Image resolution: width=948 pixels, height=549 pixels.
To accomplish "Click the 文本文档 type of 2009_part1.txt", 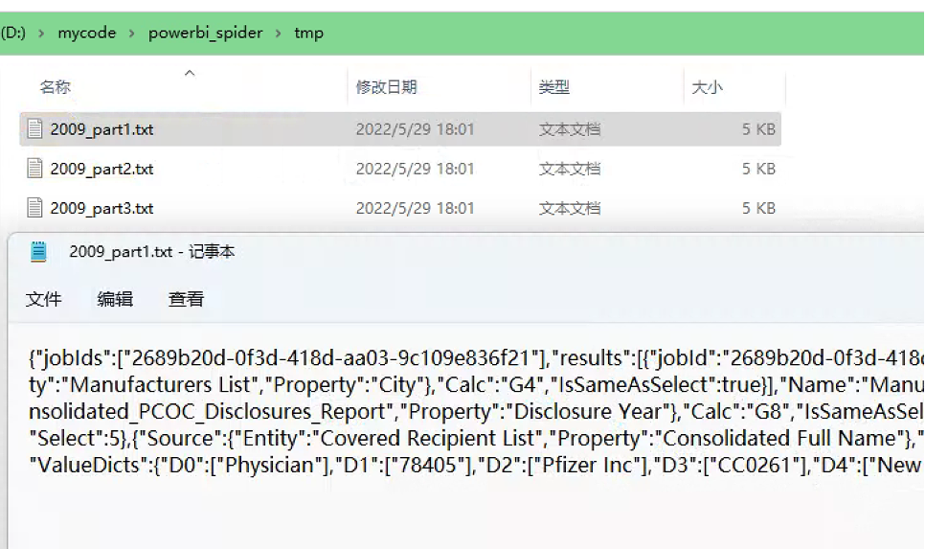I will point(570,128).
